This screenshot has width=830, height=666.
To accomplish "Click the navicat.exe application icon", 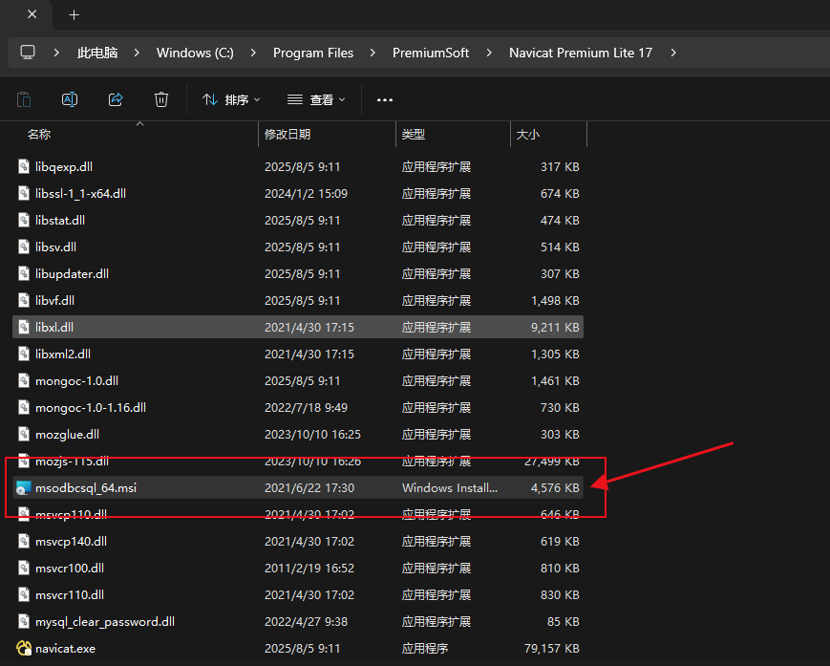I will tap(24, 649).
